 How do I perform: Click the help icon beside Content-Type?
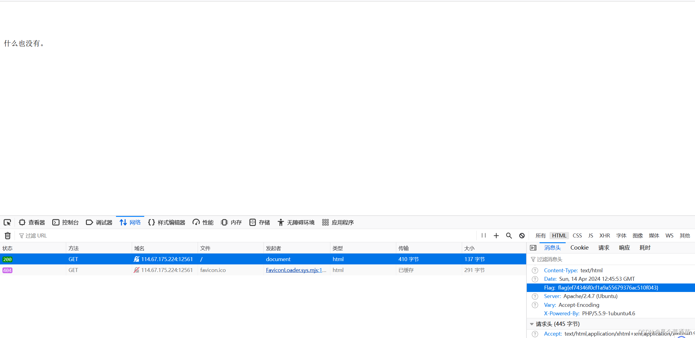[x=535, y=270]
